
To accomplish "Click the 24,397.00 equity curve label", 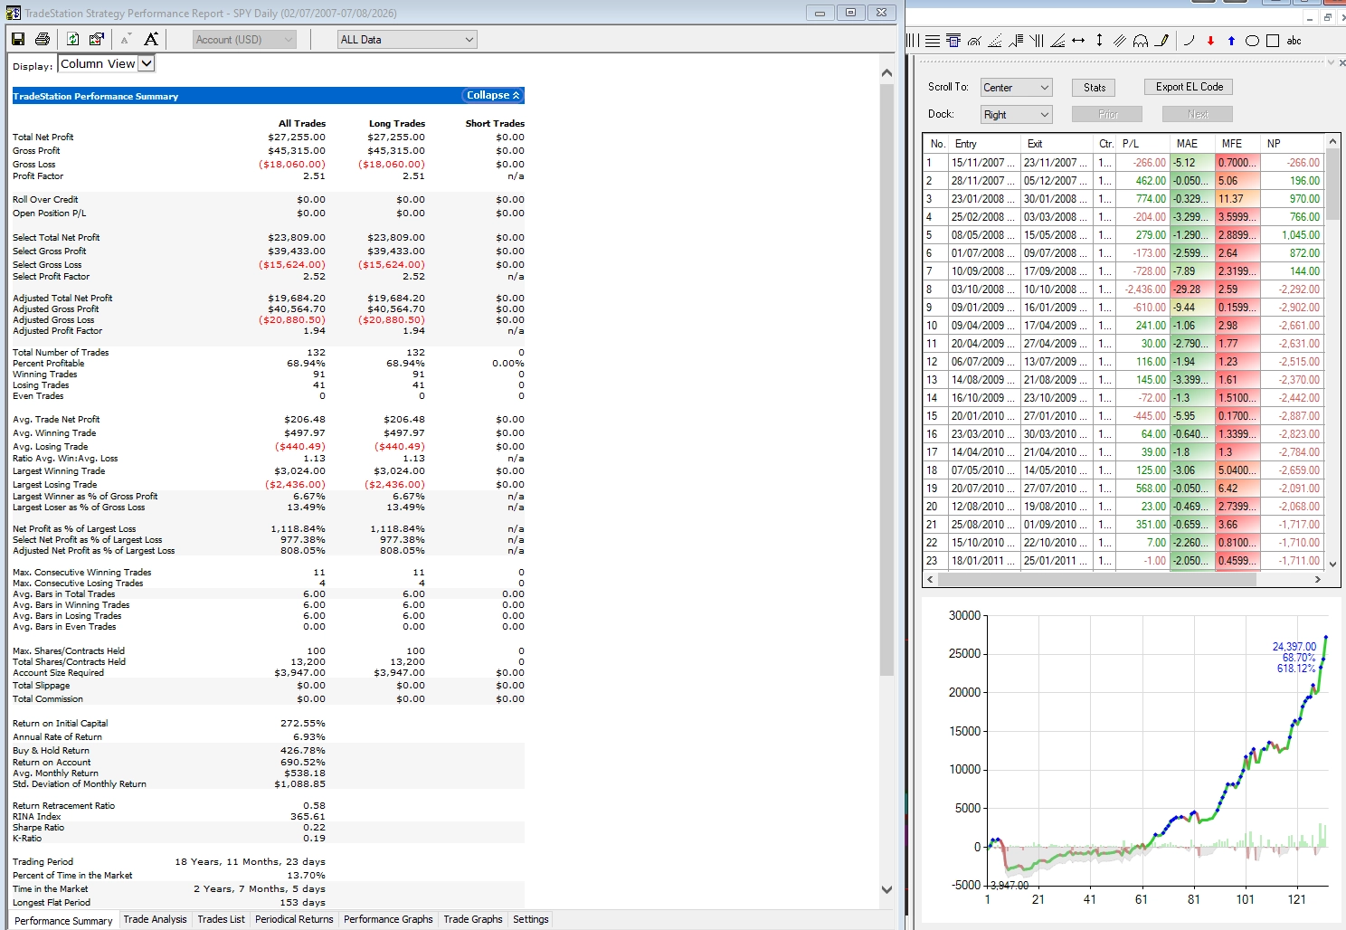I will point(1294,647).
